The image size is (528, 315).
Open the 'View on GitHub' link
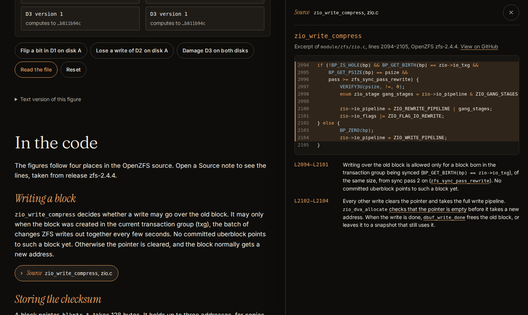tap(479, 47)
